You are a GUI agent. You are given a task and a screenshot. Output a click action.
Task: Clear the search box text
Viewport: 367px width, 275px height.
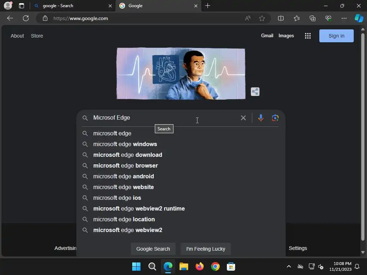point(243,118)
